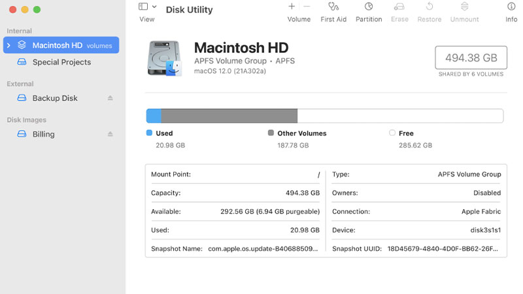Open the Partition pie tool

369,7
